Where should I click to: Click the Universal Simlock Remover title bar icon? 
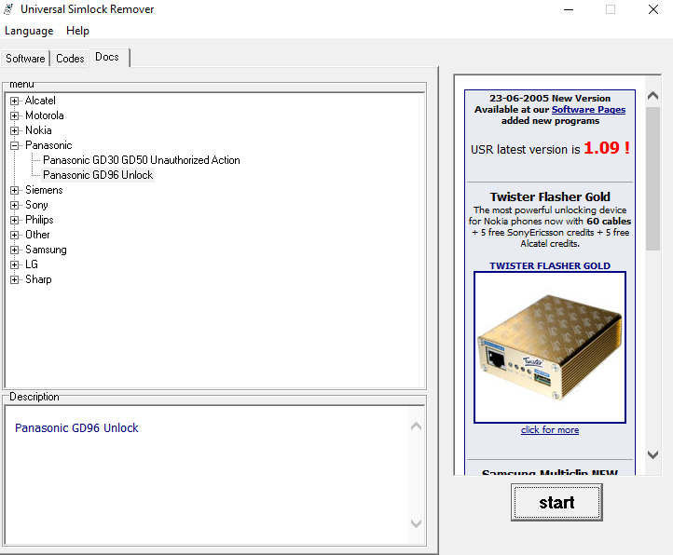coord(9,9)
